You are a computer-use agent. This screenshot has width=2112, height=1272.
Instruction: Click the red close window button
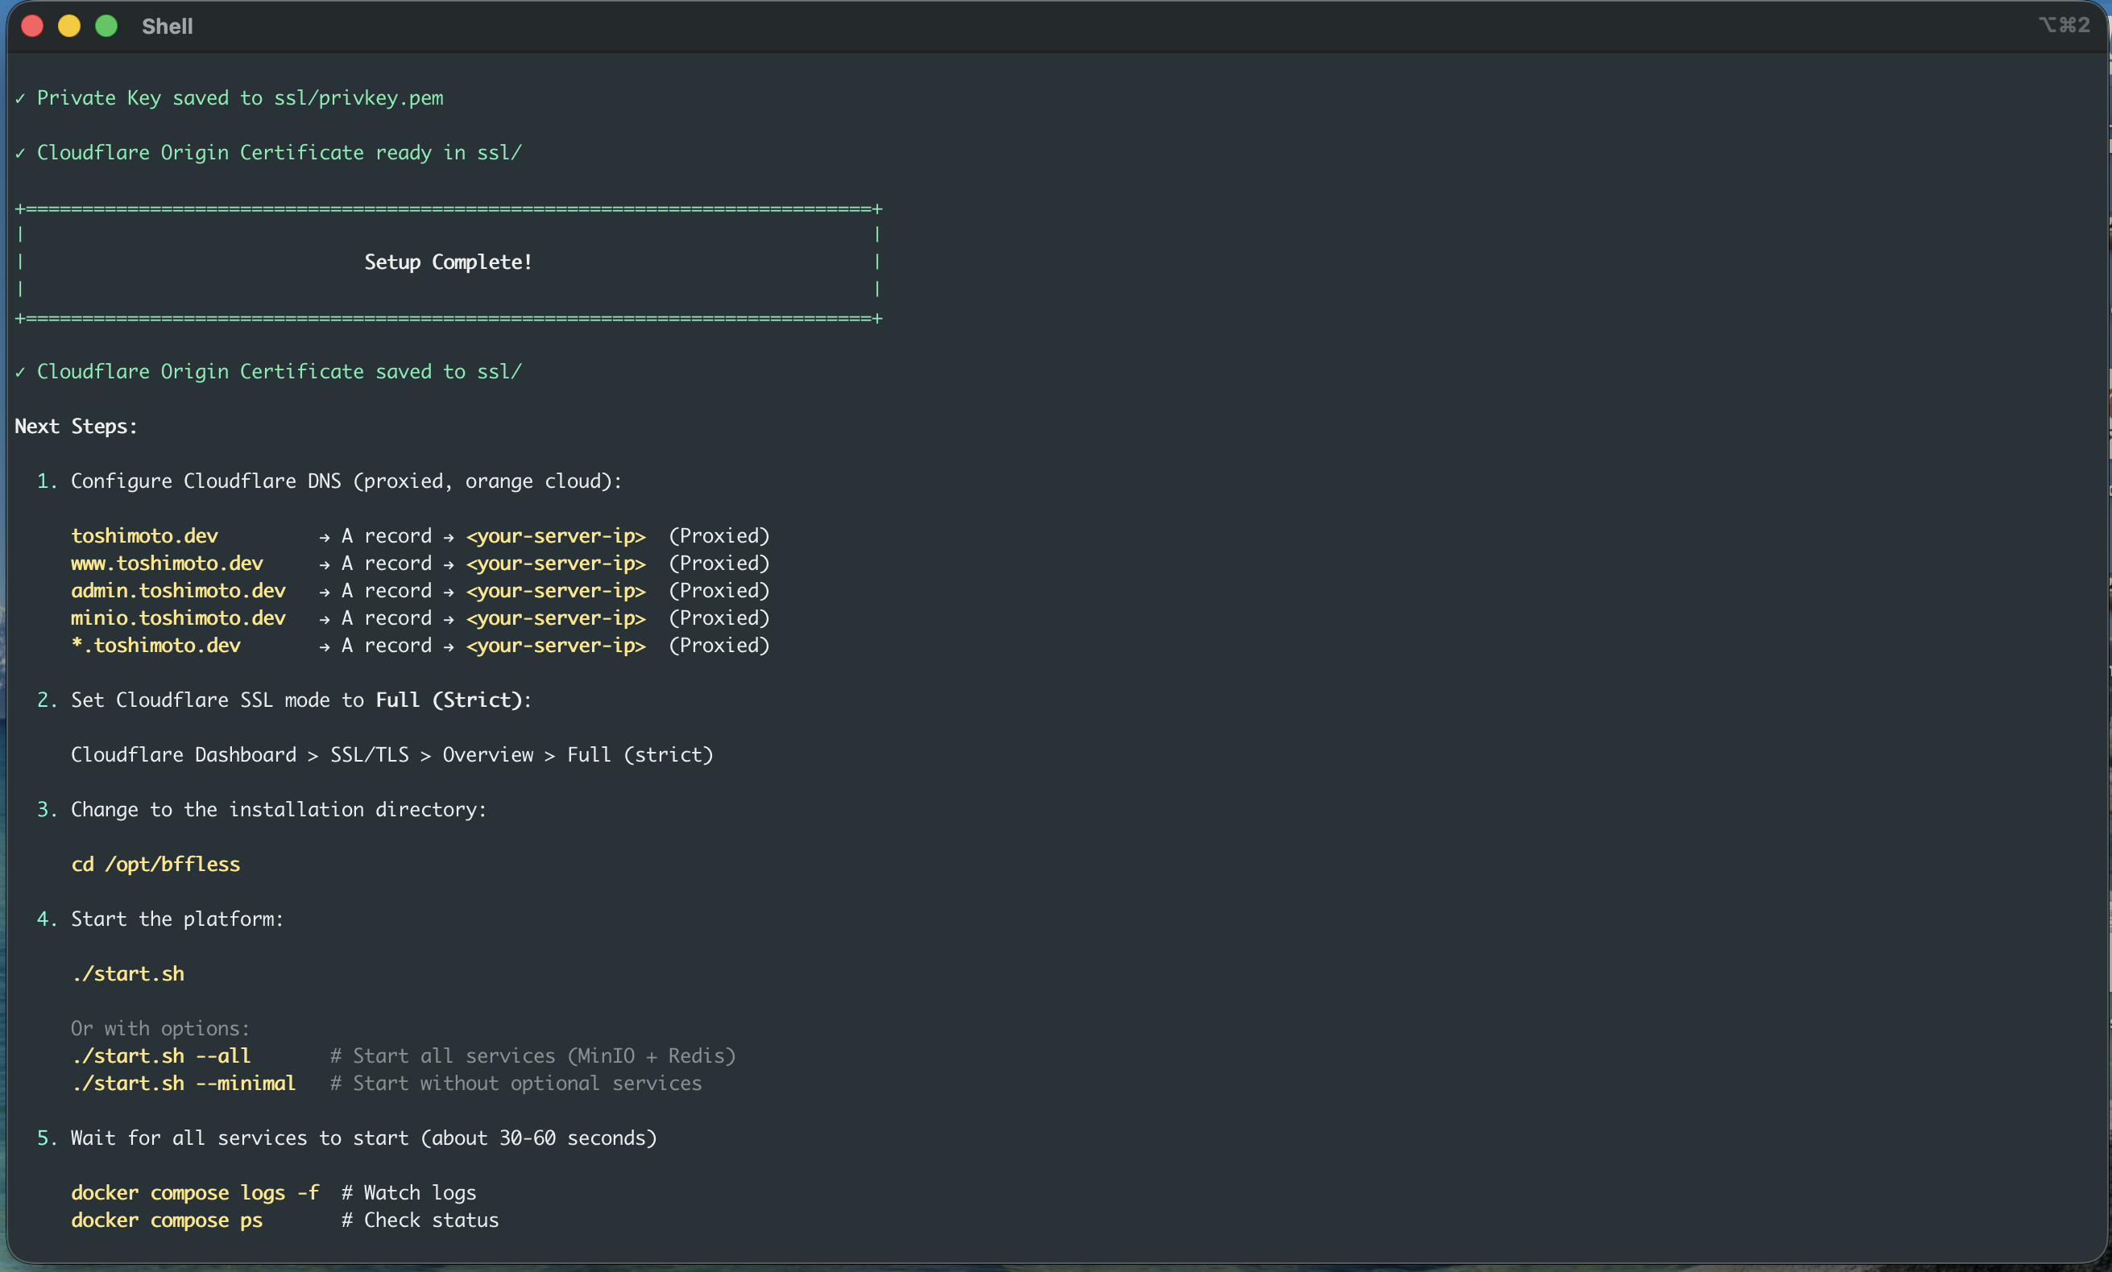(32, 27)
